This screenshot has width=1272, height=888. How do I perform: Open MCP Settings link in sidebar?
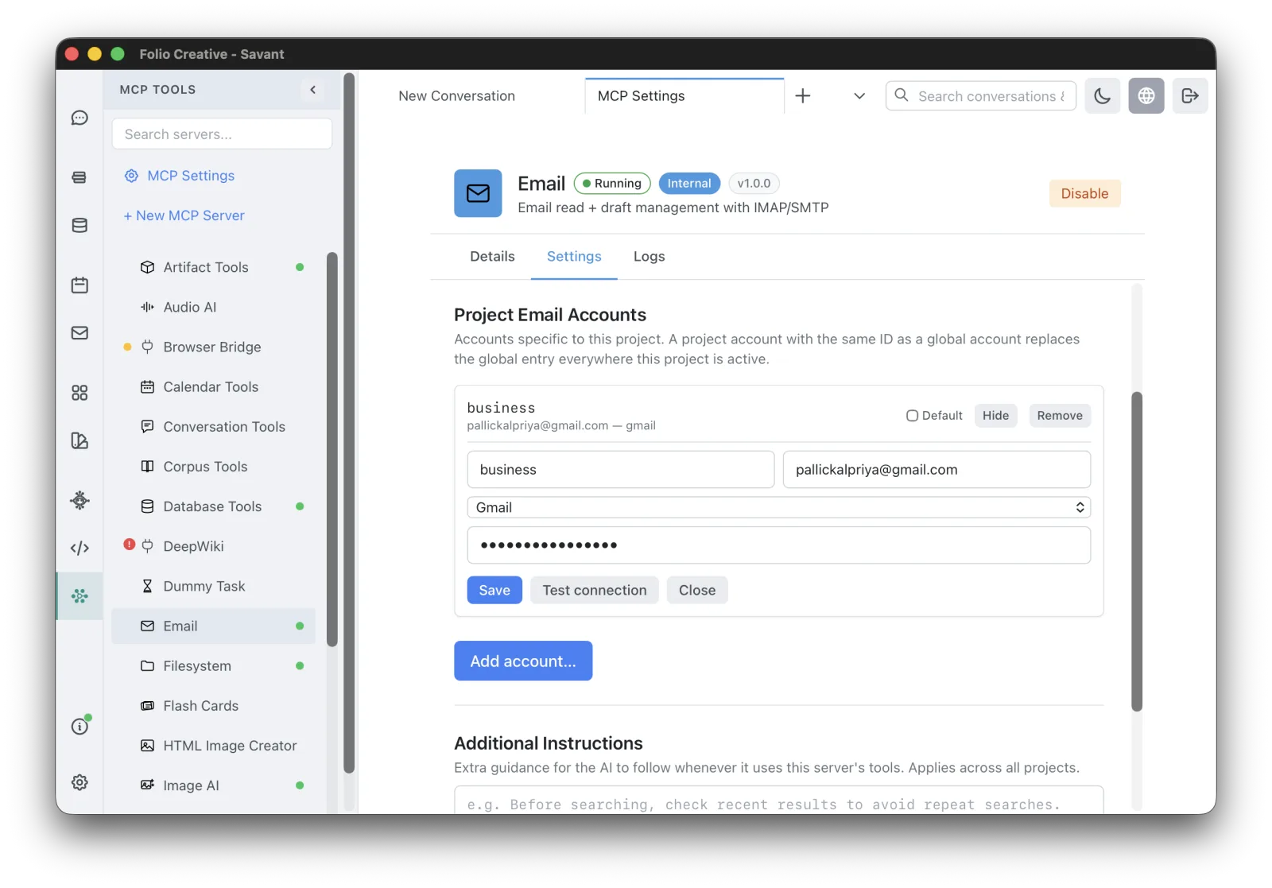180,176
